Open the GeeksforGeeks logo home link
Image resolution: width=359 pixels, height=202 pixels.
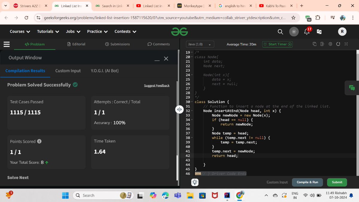click(x=180, y=31)
